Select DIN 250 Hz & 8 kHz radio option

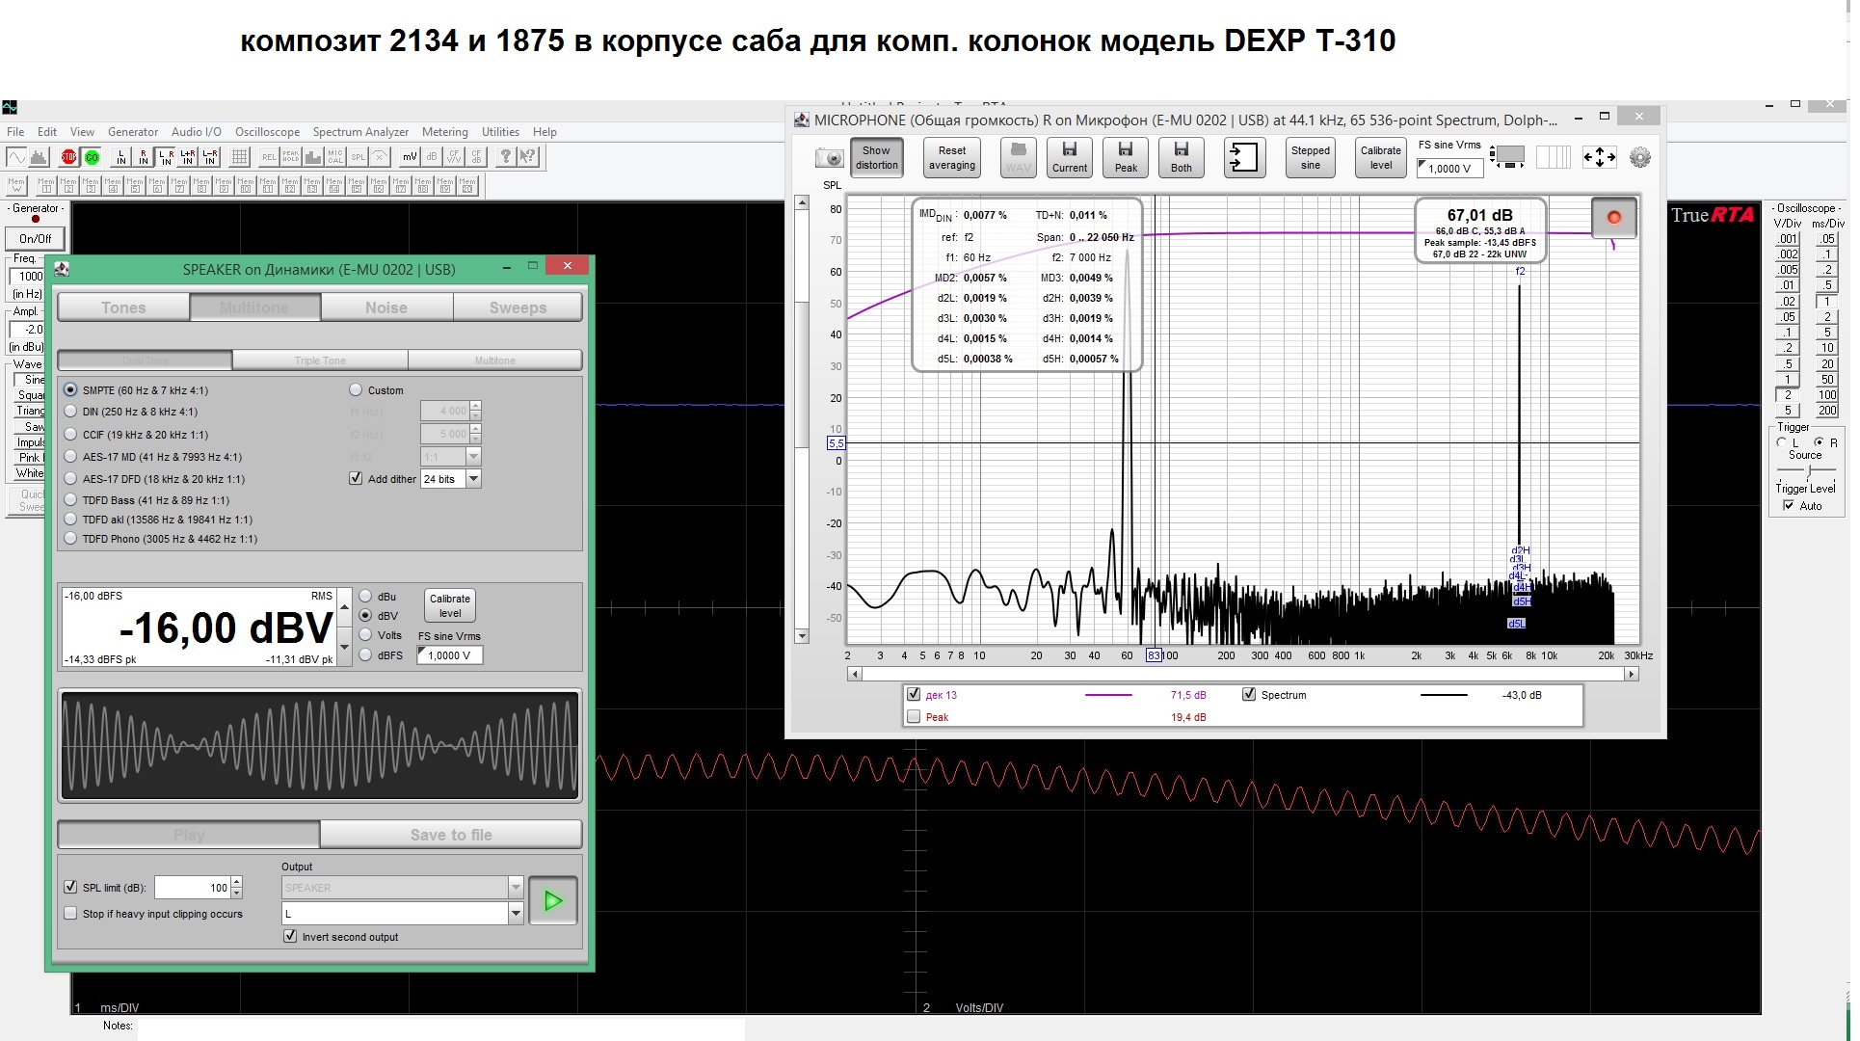click(x=70, y=412)
